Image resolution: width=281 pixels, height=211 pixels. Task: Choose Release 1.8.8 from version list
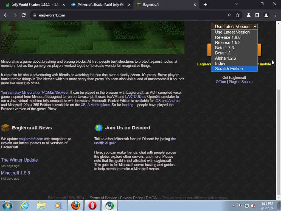tap(234, 37)
